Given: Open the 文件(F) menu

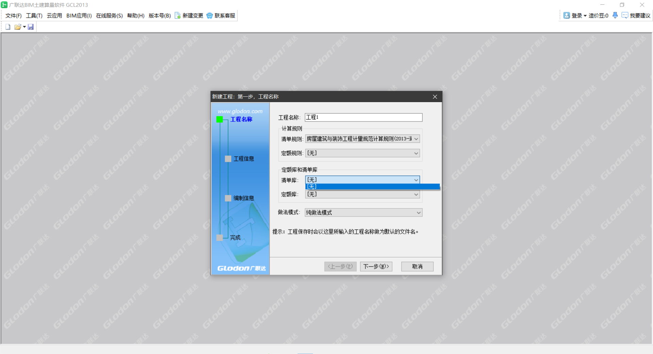Looking at the screenshot, I should point(14,16).
